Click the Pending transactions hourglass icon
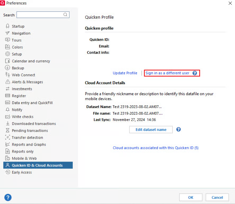 (x=7, y=130)
